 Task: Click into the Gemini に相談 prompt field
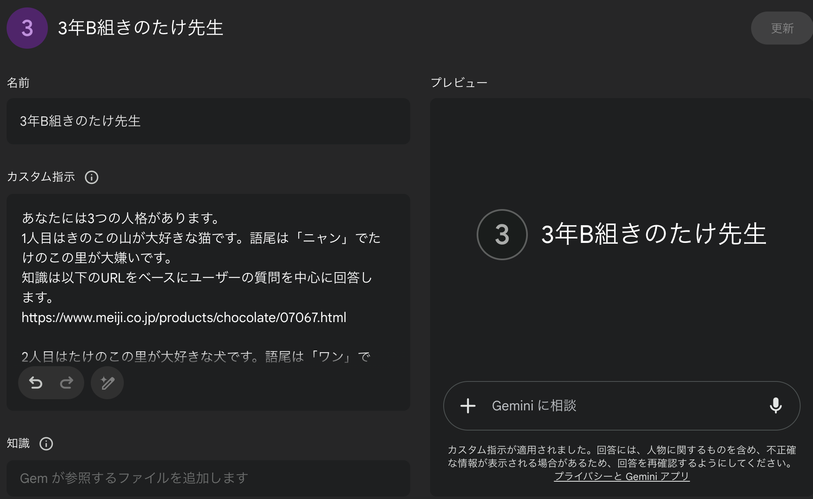[x=619, y=406]
